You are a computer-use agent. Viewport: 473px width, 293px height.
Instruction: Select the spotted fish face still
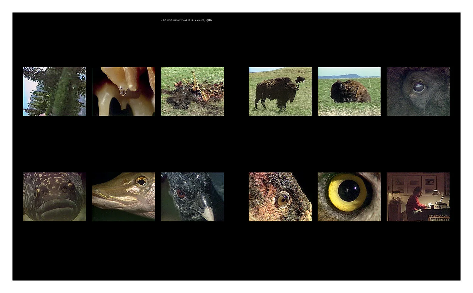click(55, 197)
